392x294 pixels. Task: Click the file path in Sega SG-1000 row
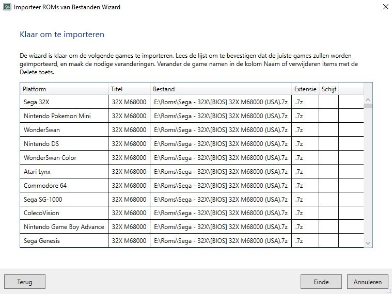pyautogui.click(x=221, y=200)
